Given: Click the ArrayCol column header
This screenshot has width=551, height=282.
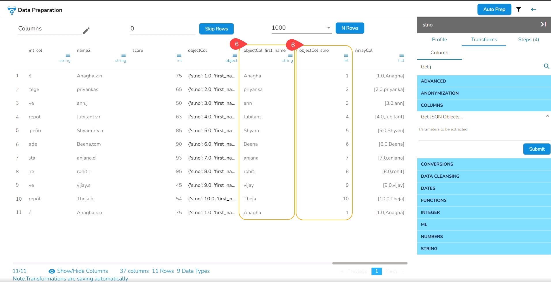Looking at the screenshot, I should (x=364, y=50).
